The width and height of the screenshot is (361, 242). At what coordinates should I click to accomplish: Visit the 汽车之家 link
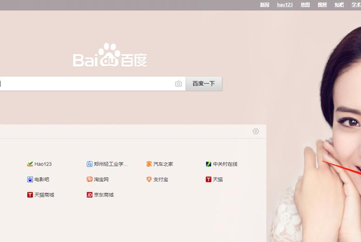pyautogui.click(x=163, y=164)
